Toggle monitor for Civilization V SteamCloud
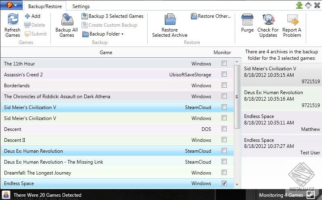 pos(224,107)
